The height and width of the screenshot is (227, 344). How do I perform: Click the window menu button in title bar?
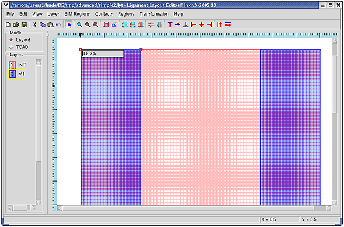(6, 5)
